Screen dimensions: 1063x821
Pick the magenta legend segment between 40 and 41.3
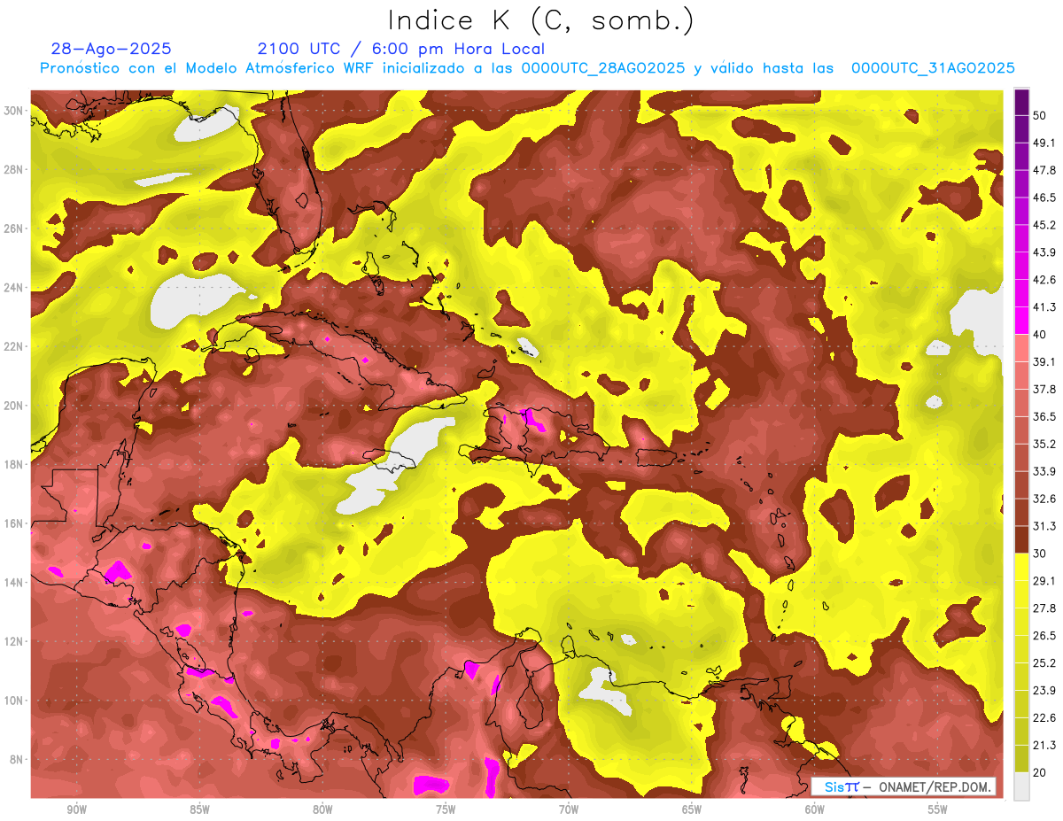tap(1022, 321)
